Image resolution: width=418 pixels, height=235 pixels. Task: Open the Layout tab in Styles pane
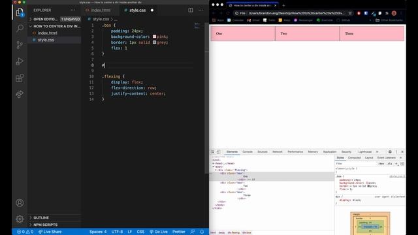click(369, 158)
